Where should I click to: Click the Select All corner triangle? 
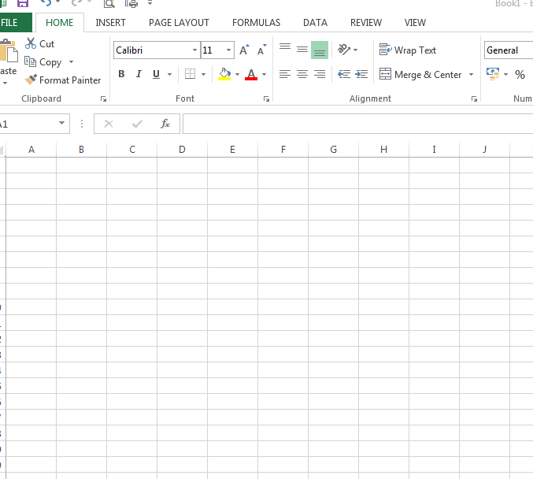2,150
